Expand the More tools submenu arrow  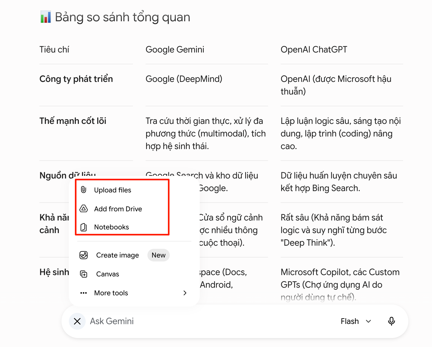tap(185, 293)
